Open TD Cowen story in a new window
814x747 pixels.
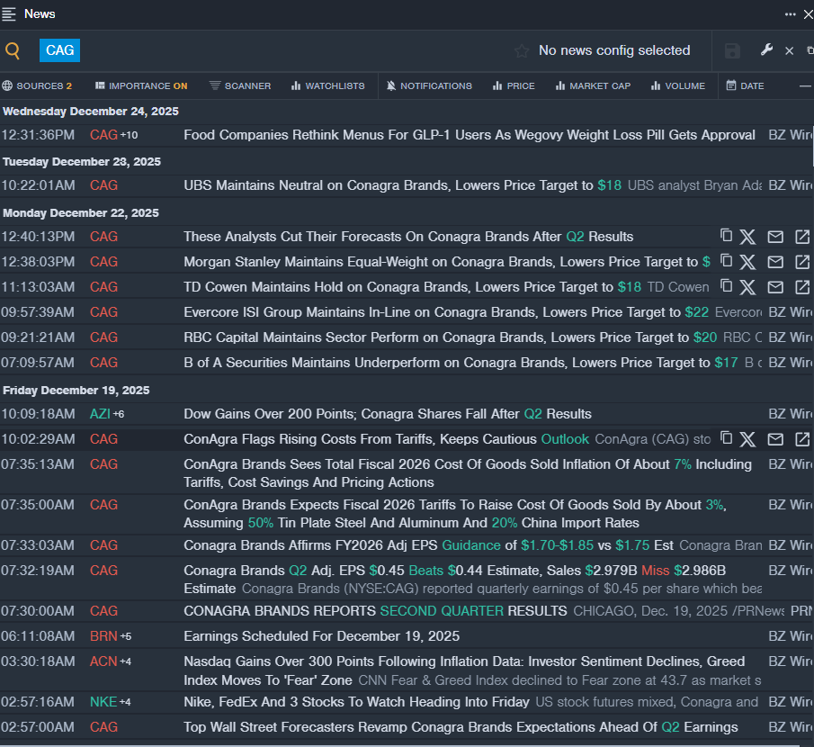(802, 287)
